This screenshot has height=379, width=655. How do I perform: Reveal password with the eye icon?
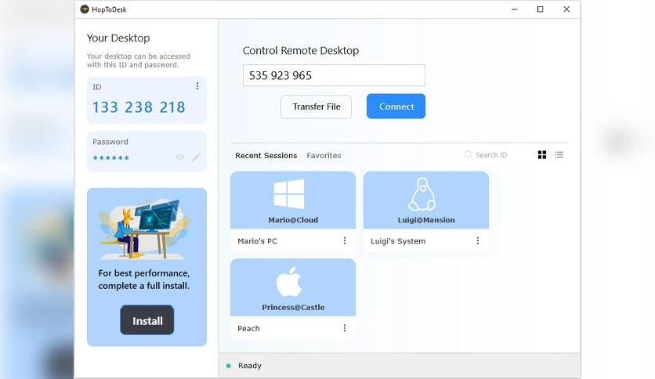pyautogui.click(x=180, y=157)
